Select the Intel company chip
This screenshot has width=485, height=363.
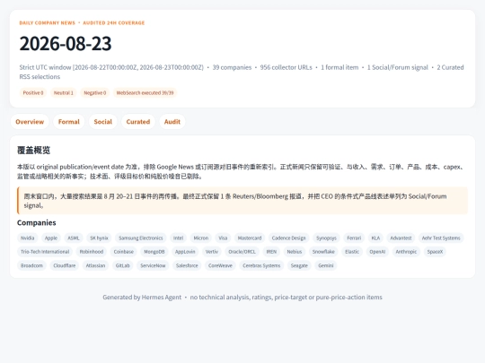(178, 238)
